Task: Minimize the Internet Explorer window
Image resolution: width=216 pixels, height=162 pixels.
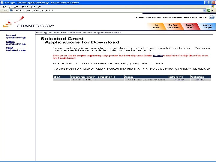Action: [x=206, y=2]
